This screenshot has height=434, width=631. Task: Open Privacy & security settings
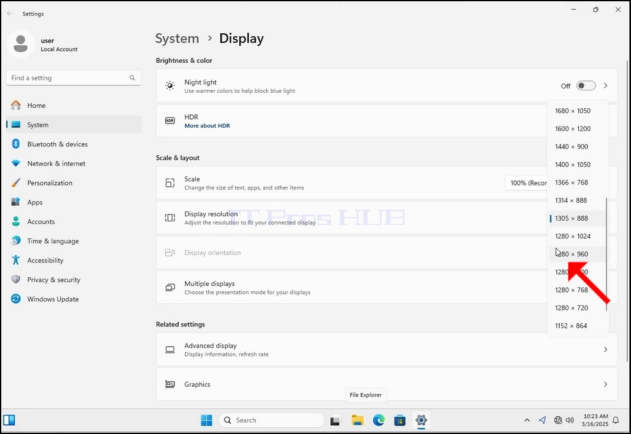[x=74, y=279]
